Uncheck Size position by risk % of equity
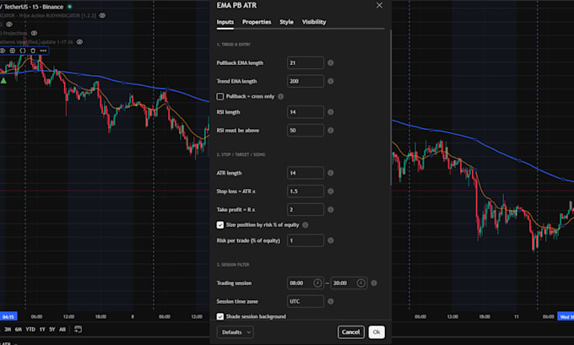The height and width of the screenshot is (345, 574). pyautogui.click(x=220, y=225)
